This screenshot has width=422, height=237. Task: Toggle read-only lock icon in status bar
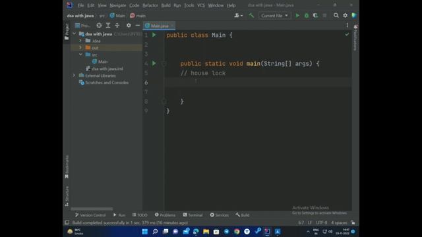click(x=353, y=223)
